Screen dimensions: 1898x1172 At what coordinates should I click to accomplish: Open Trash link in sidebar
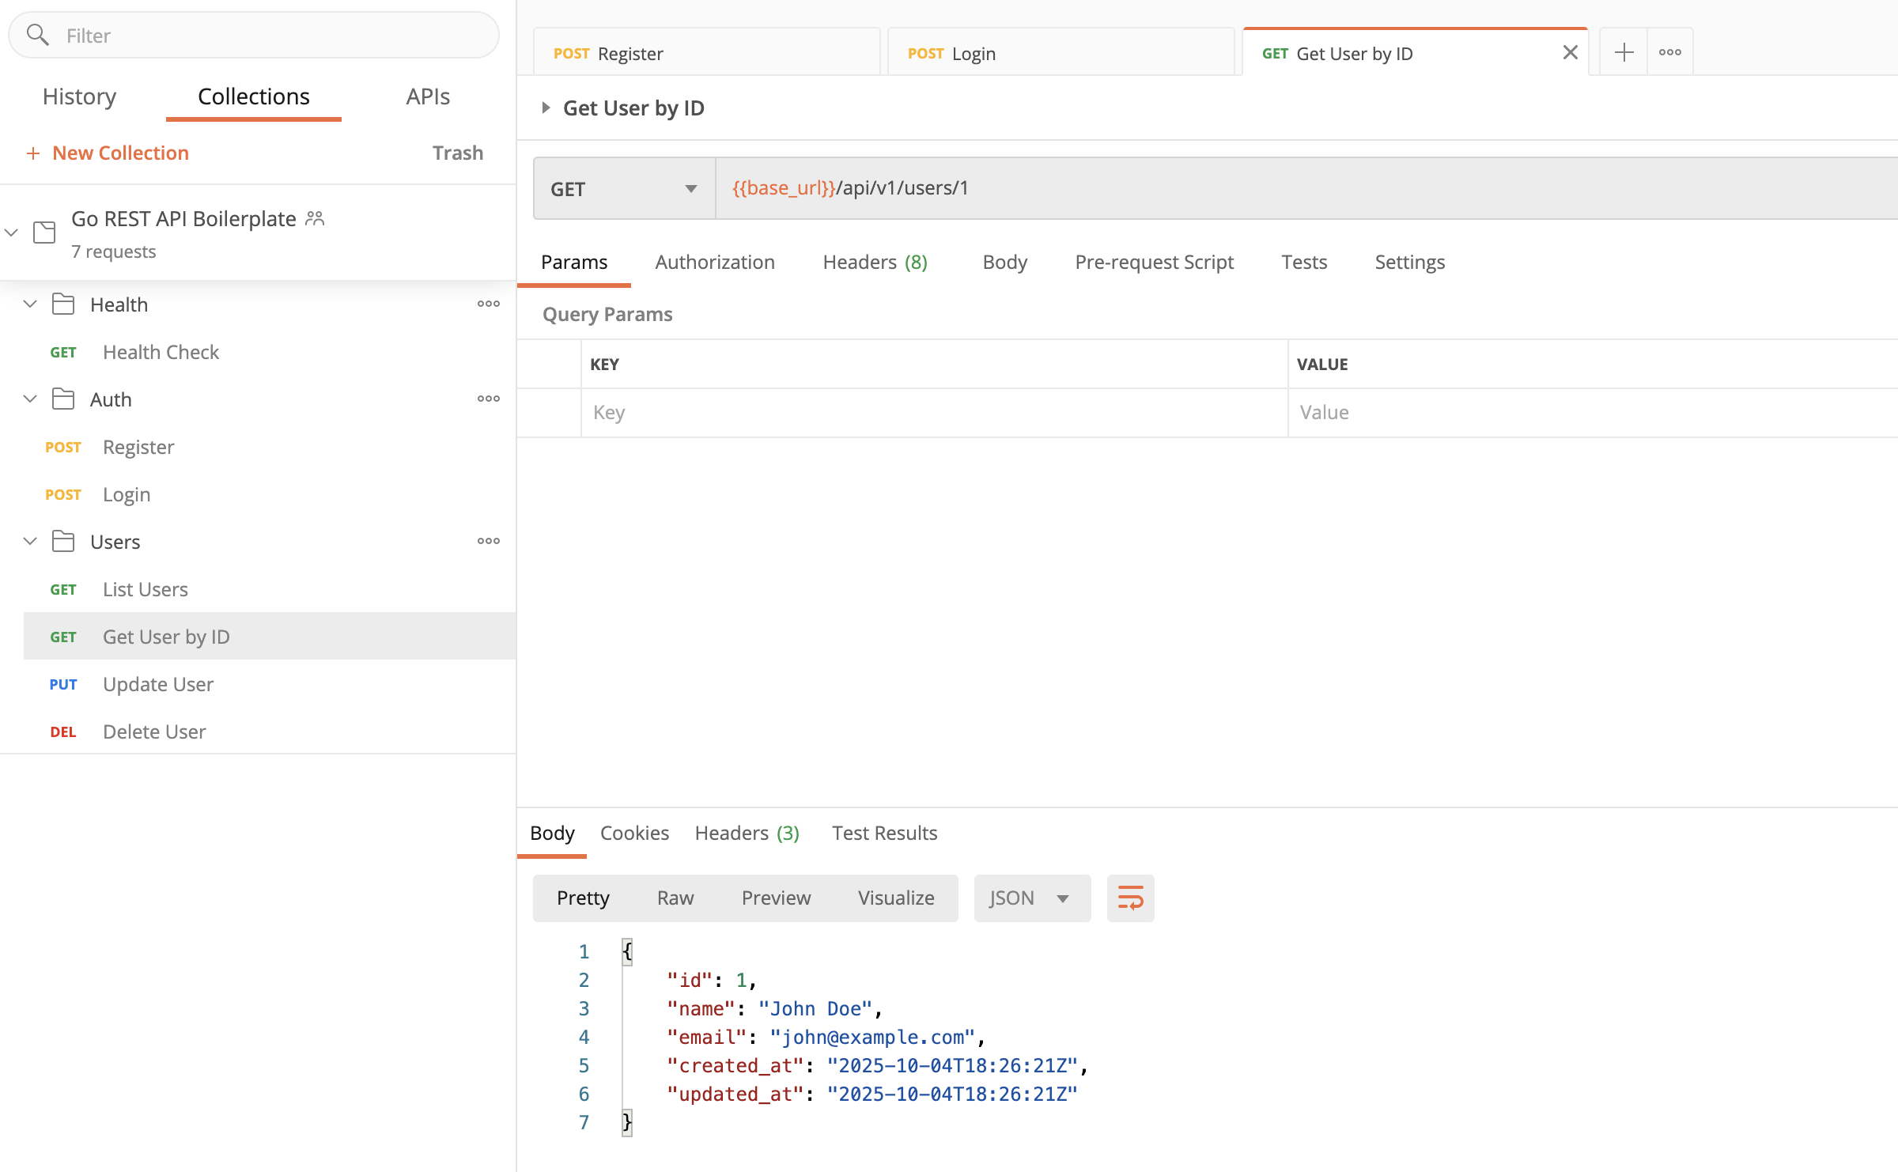(x=457, y=153)
